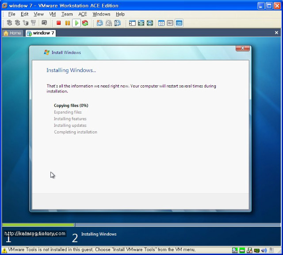Click the sound speaker status icon
This screenshot has width=283, height=255.
tap(264, 250)
